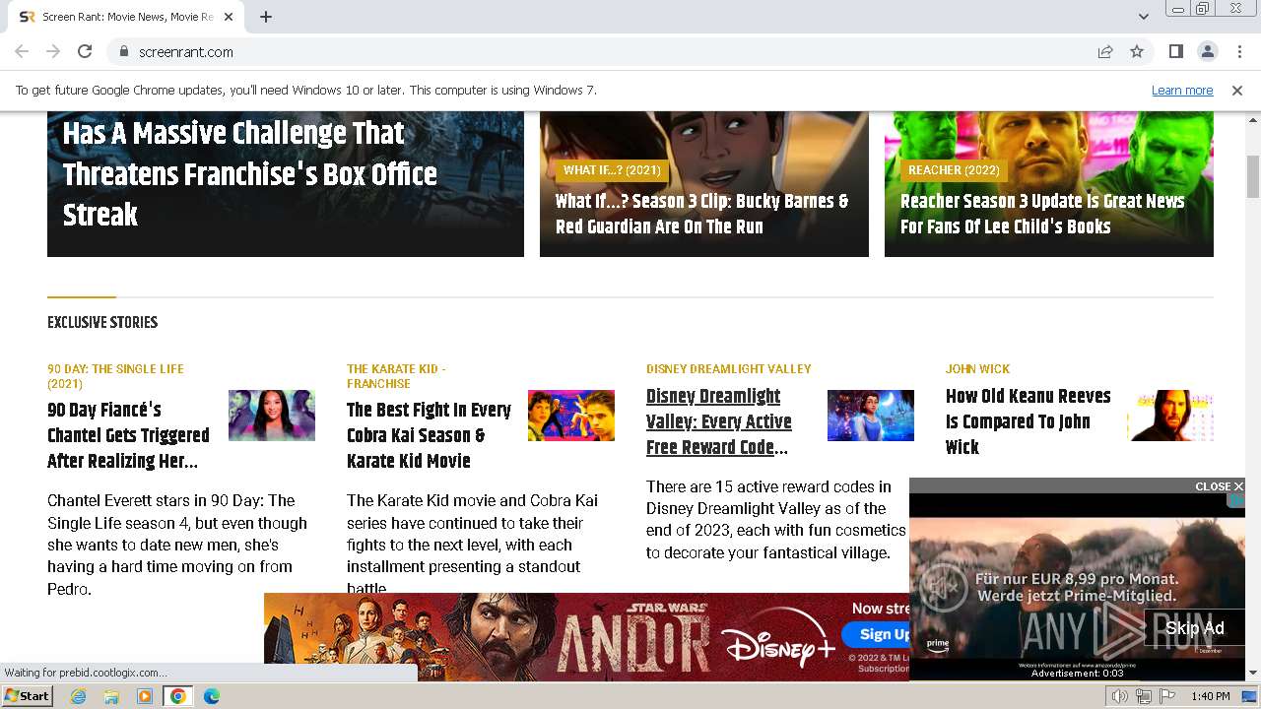The height and width of the screenshot is (709, 1261).
Task: Open Best Fight In Every Cobra Kai headline
Action: coord(429,435)
